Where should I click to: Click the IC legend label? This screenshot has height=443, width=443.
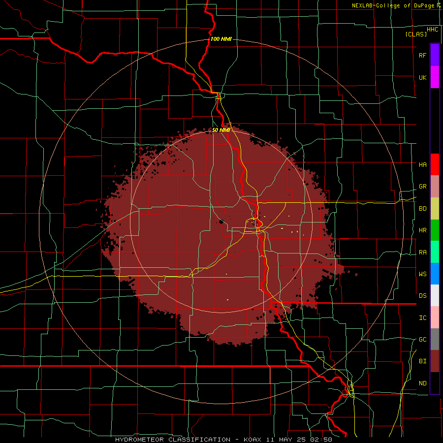[x=422, y=318]
